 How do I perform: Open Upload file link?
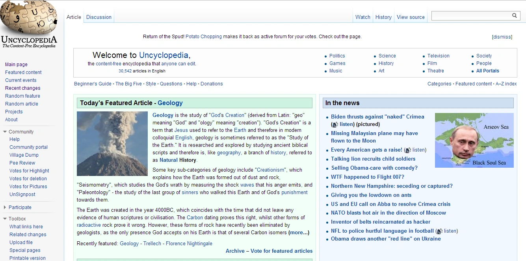(x=21, y=242)
